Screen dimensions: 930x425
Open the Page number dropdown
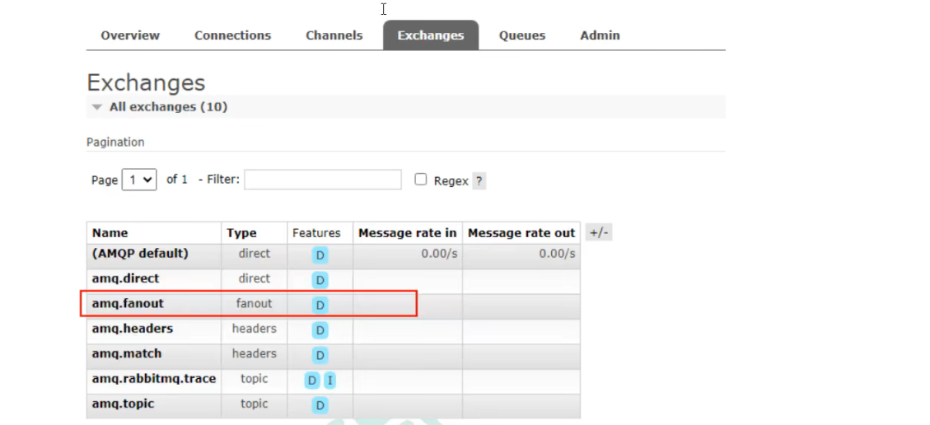pos(139,180)
